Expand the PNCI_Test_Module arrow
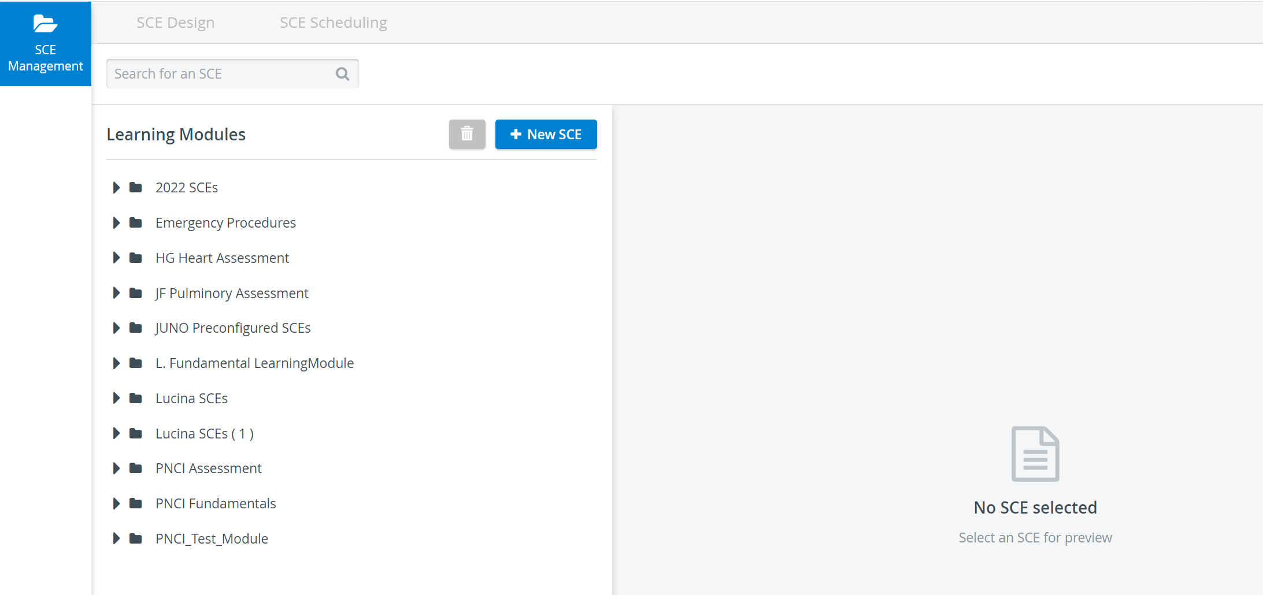Viewport: 1263px width, 595px height. tap(116, 538)
